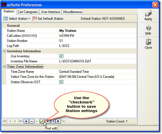Refresh data with curved arrow button

[53, 121]
